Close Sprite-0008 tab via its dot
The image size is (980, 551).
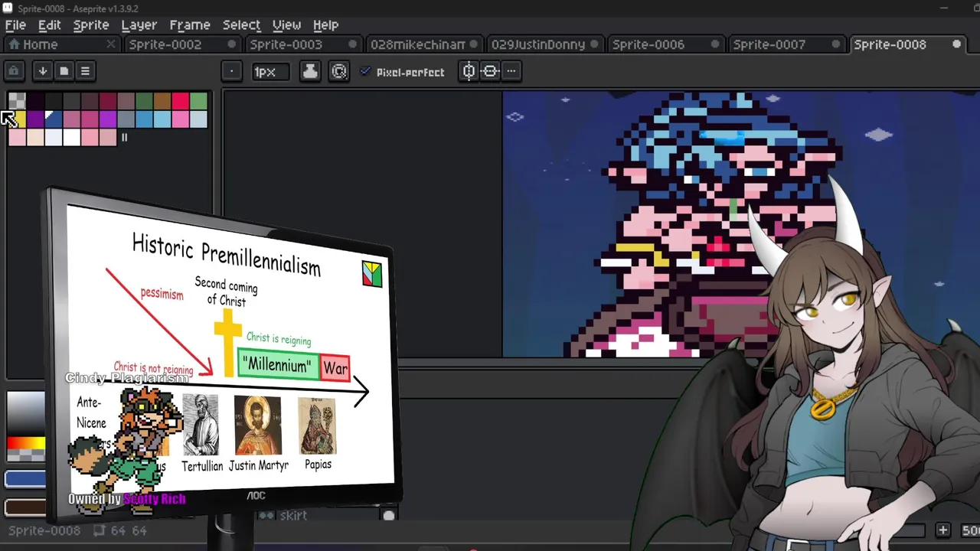(x=956, y=44)
